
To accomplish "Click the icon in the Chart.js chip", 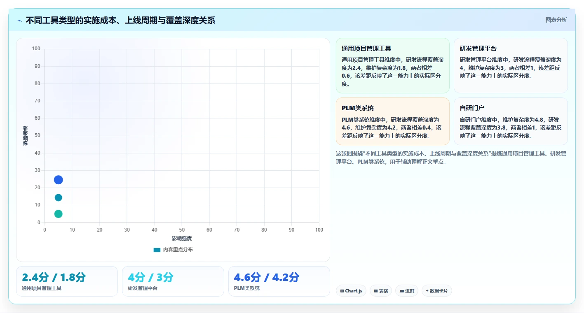I will (x=342, y=291).
